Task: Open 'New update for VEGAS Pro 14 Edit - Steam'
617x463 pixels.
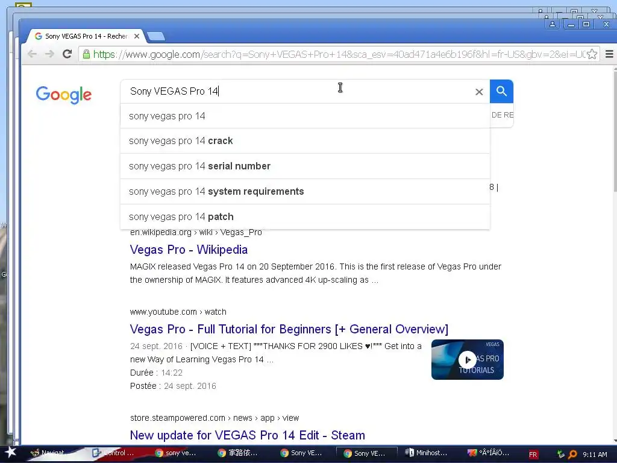Action: pos(247,435)
